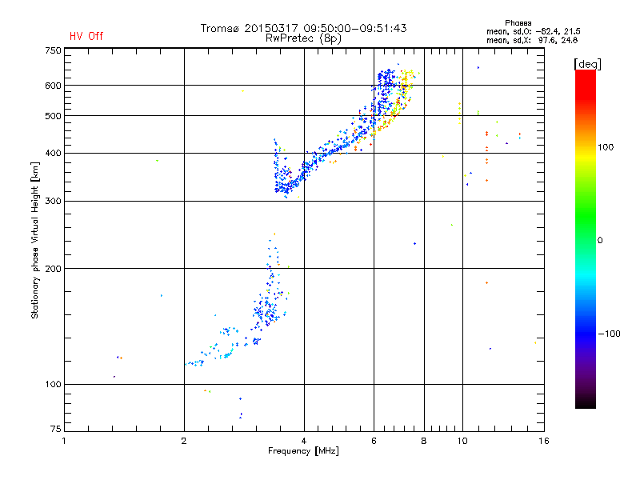Click the x-axis tick label '4'
Viewport: 640px width, 480px height.
[x=304, y=441]
